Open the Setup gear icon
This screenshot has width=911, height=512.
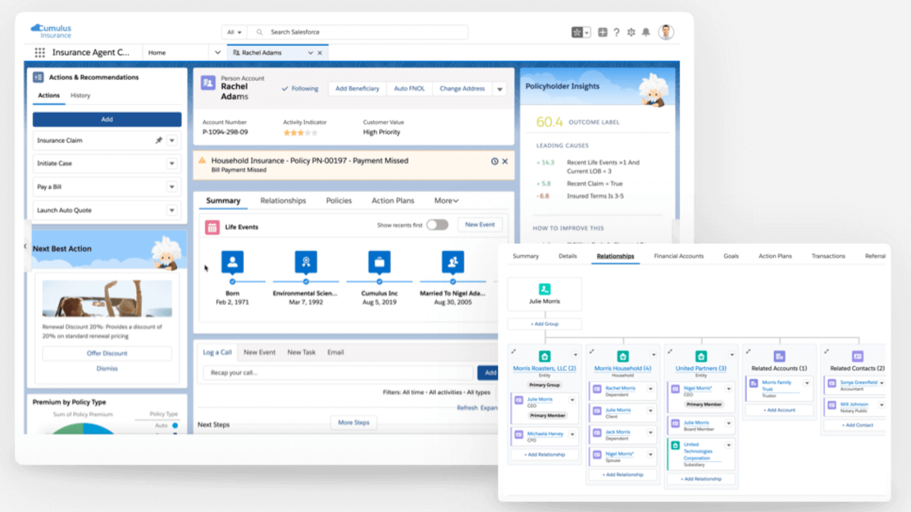[631, 32]
